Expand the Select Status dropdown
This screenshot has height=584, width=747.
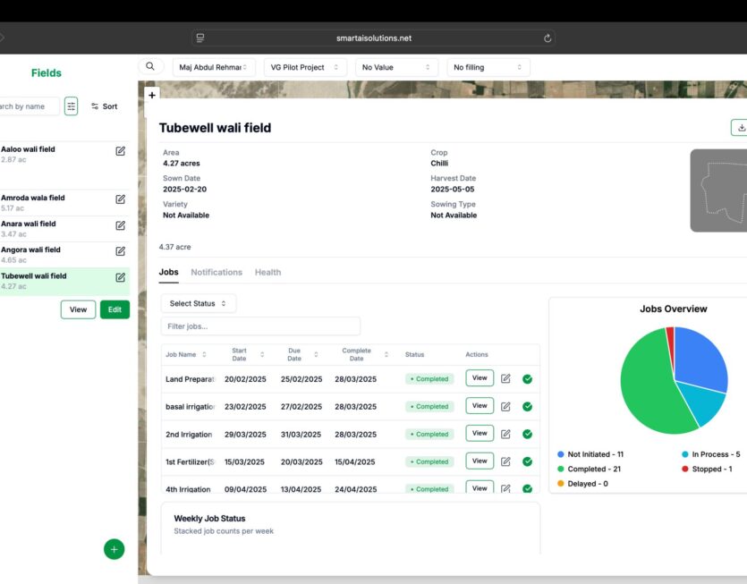pyautogui.click(x=199, y=303)
